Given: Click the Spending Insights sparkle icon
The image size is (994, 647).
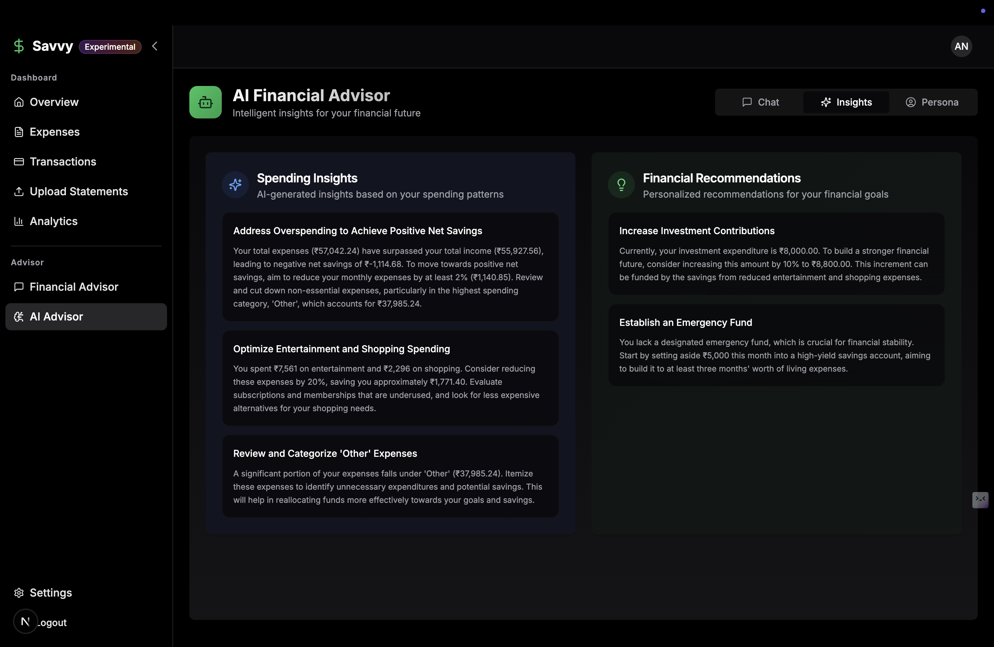Looking at the screenshot, I should 235,185.
